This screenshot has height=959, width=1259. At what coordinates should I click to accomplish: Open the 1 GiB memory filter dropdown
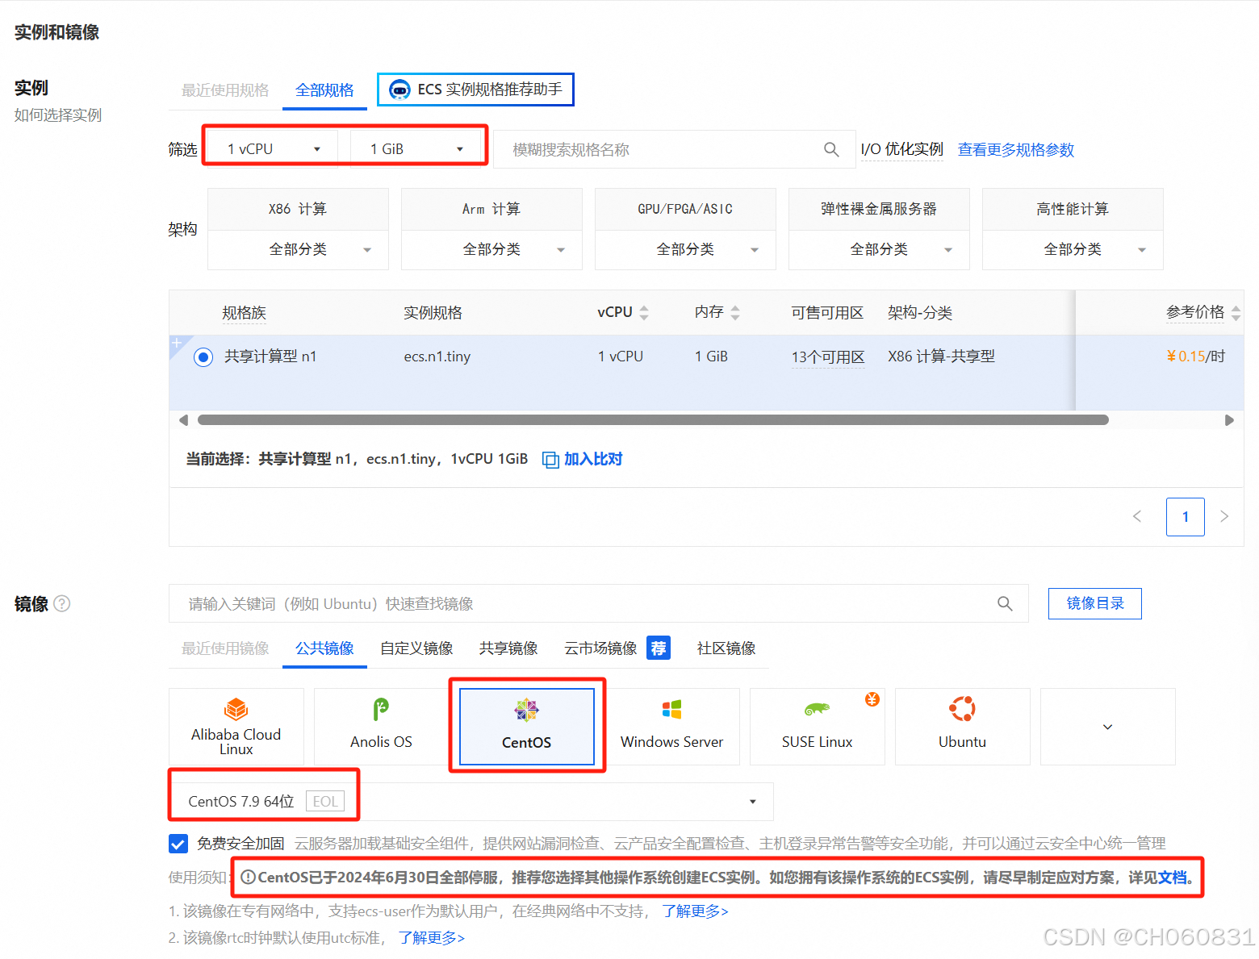coord(416,149)
